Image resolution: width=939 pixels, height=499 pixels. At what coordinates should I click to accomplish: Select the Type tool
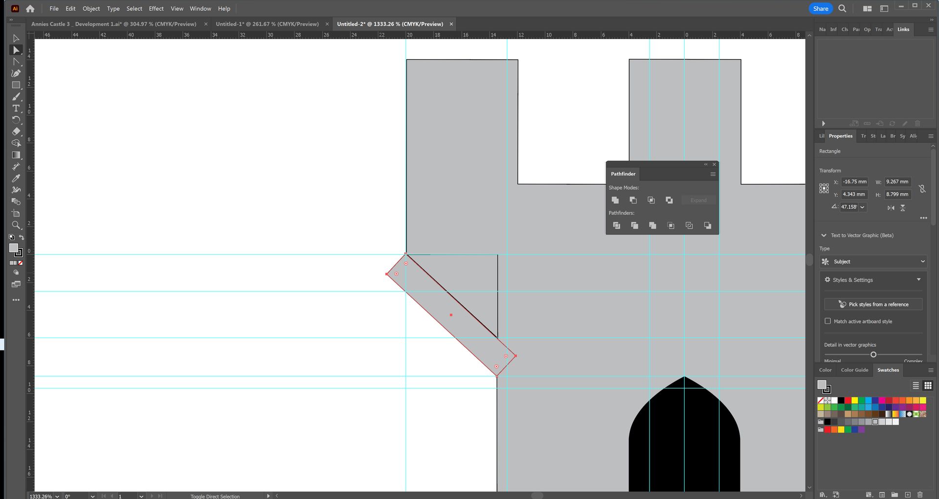(x=16, y=108)
